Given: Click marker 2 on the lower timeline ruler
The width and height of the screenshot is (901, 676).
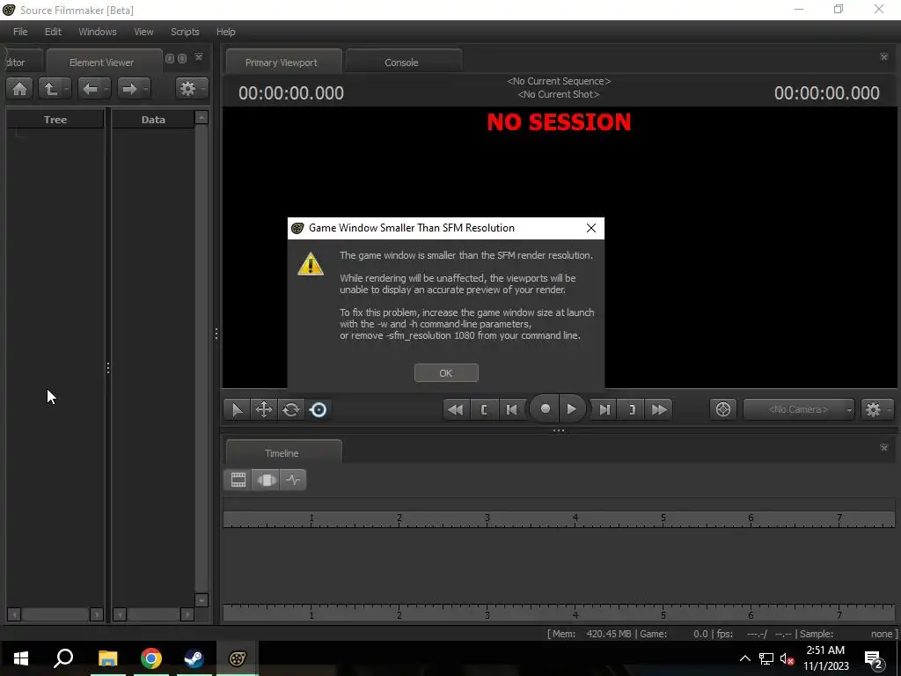Looking at the screenshot, I should point(399,615).
